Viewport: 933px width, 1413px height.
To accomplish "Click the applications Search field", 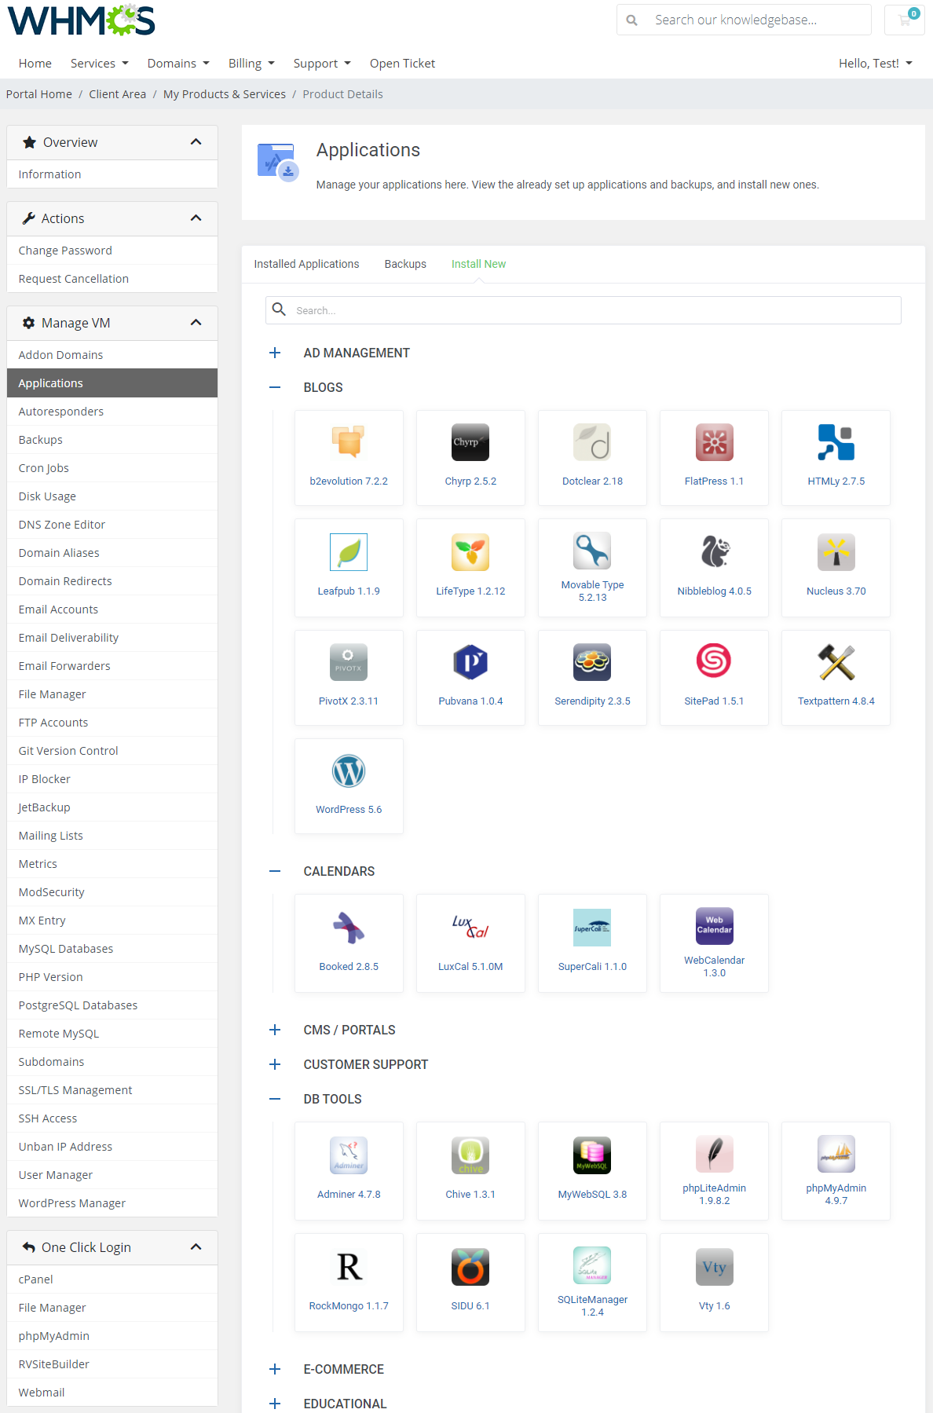I will [583, 310].
